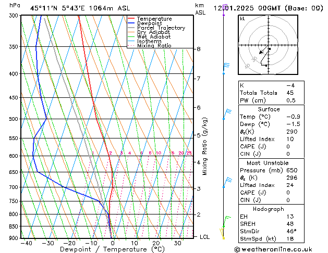328x253 pixels.
Task: Click the 750 pressure level label
Action: [x=15, y=201]
